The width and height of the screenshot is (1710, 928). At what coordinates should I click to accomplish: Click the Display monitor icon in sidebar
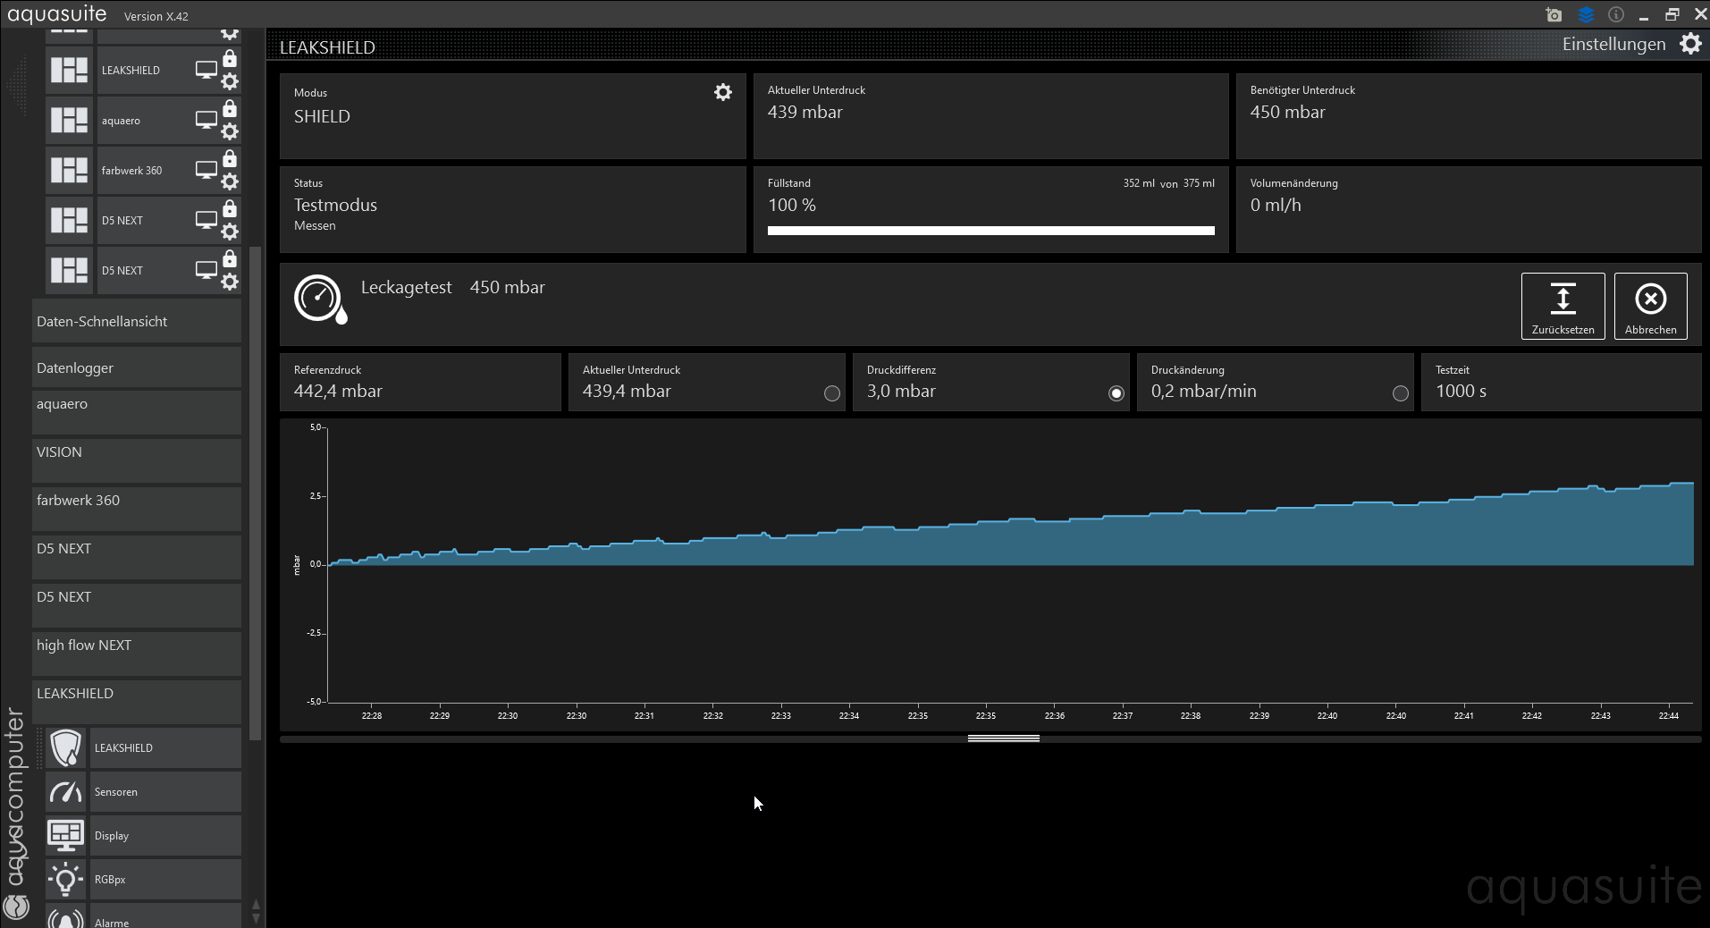[65, 836]
